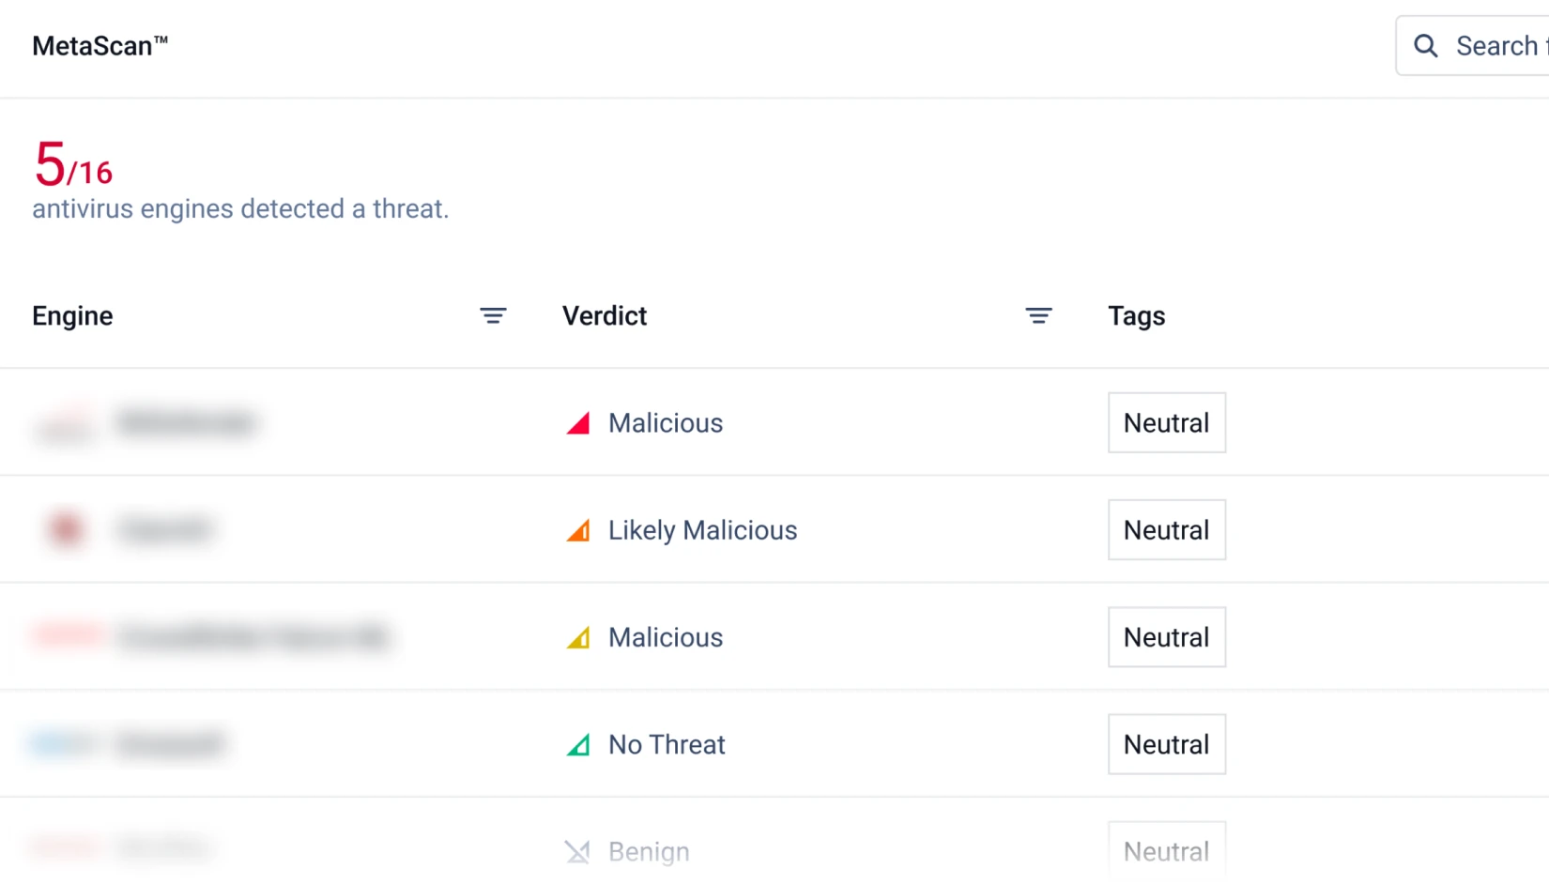Click Neutral tag in yellow Malicious row

(x=1166, y=638)
